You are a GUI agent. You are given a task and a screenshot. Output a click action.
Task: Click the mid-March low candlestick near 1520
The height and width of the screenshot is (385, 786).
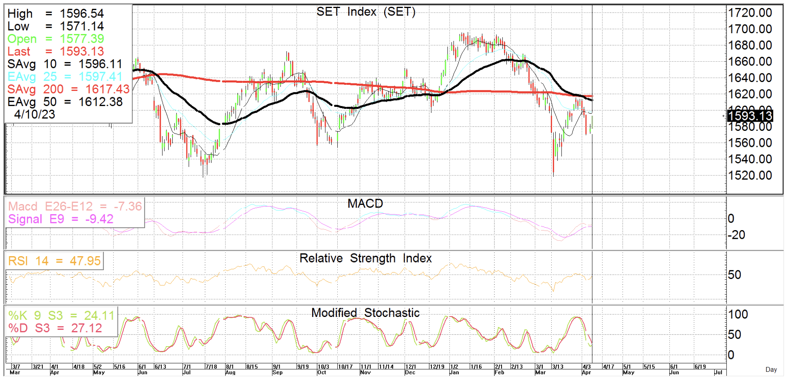pos(554,154)
